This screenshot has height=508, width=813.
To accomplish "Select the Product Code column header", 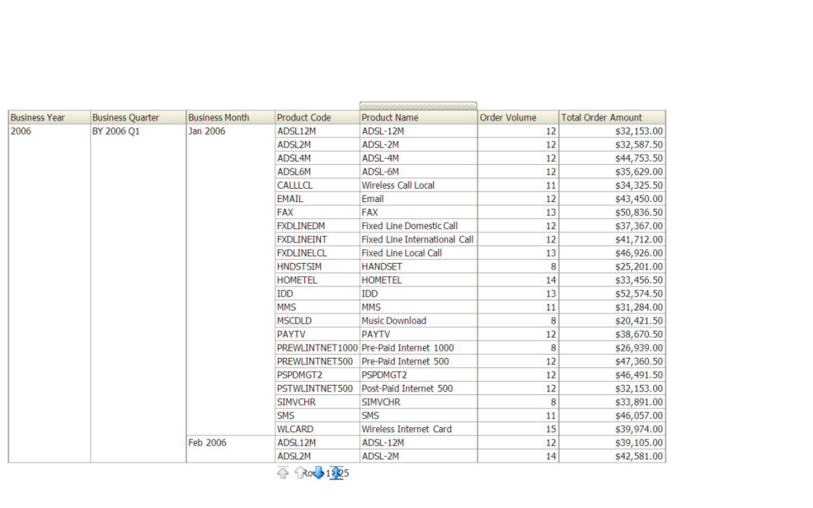I will pyautogui.click(x=317, y=117).
